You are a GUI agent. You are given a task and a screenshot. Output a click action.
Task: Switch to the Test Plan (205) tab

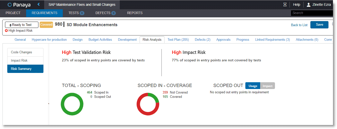(178, 39)
